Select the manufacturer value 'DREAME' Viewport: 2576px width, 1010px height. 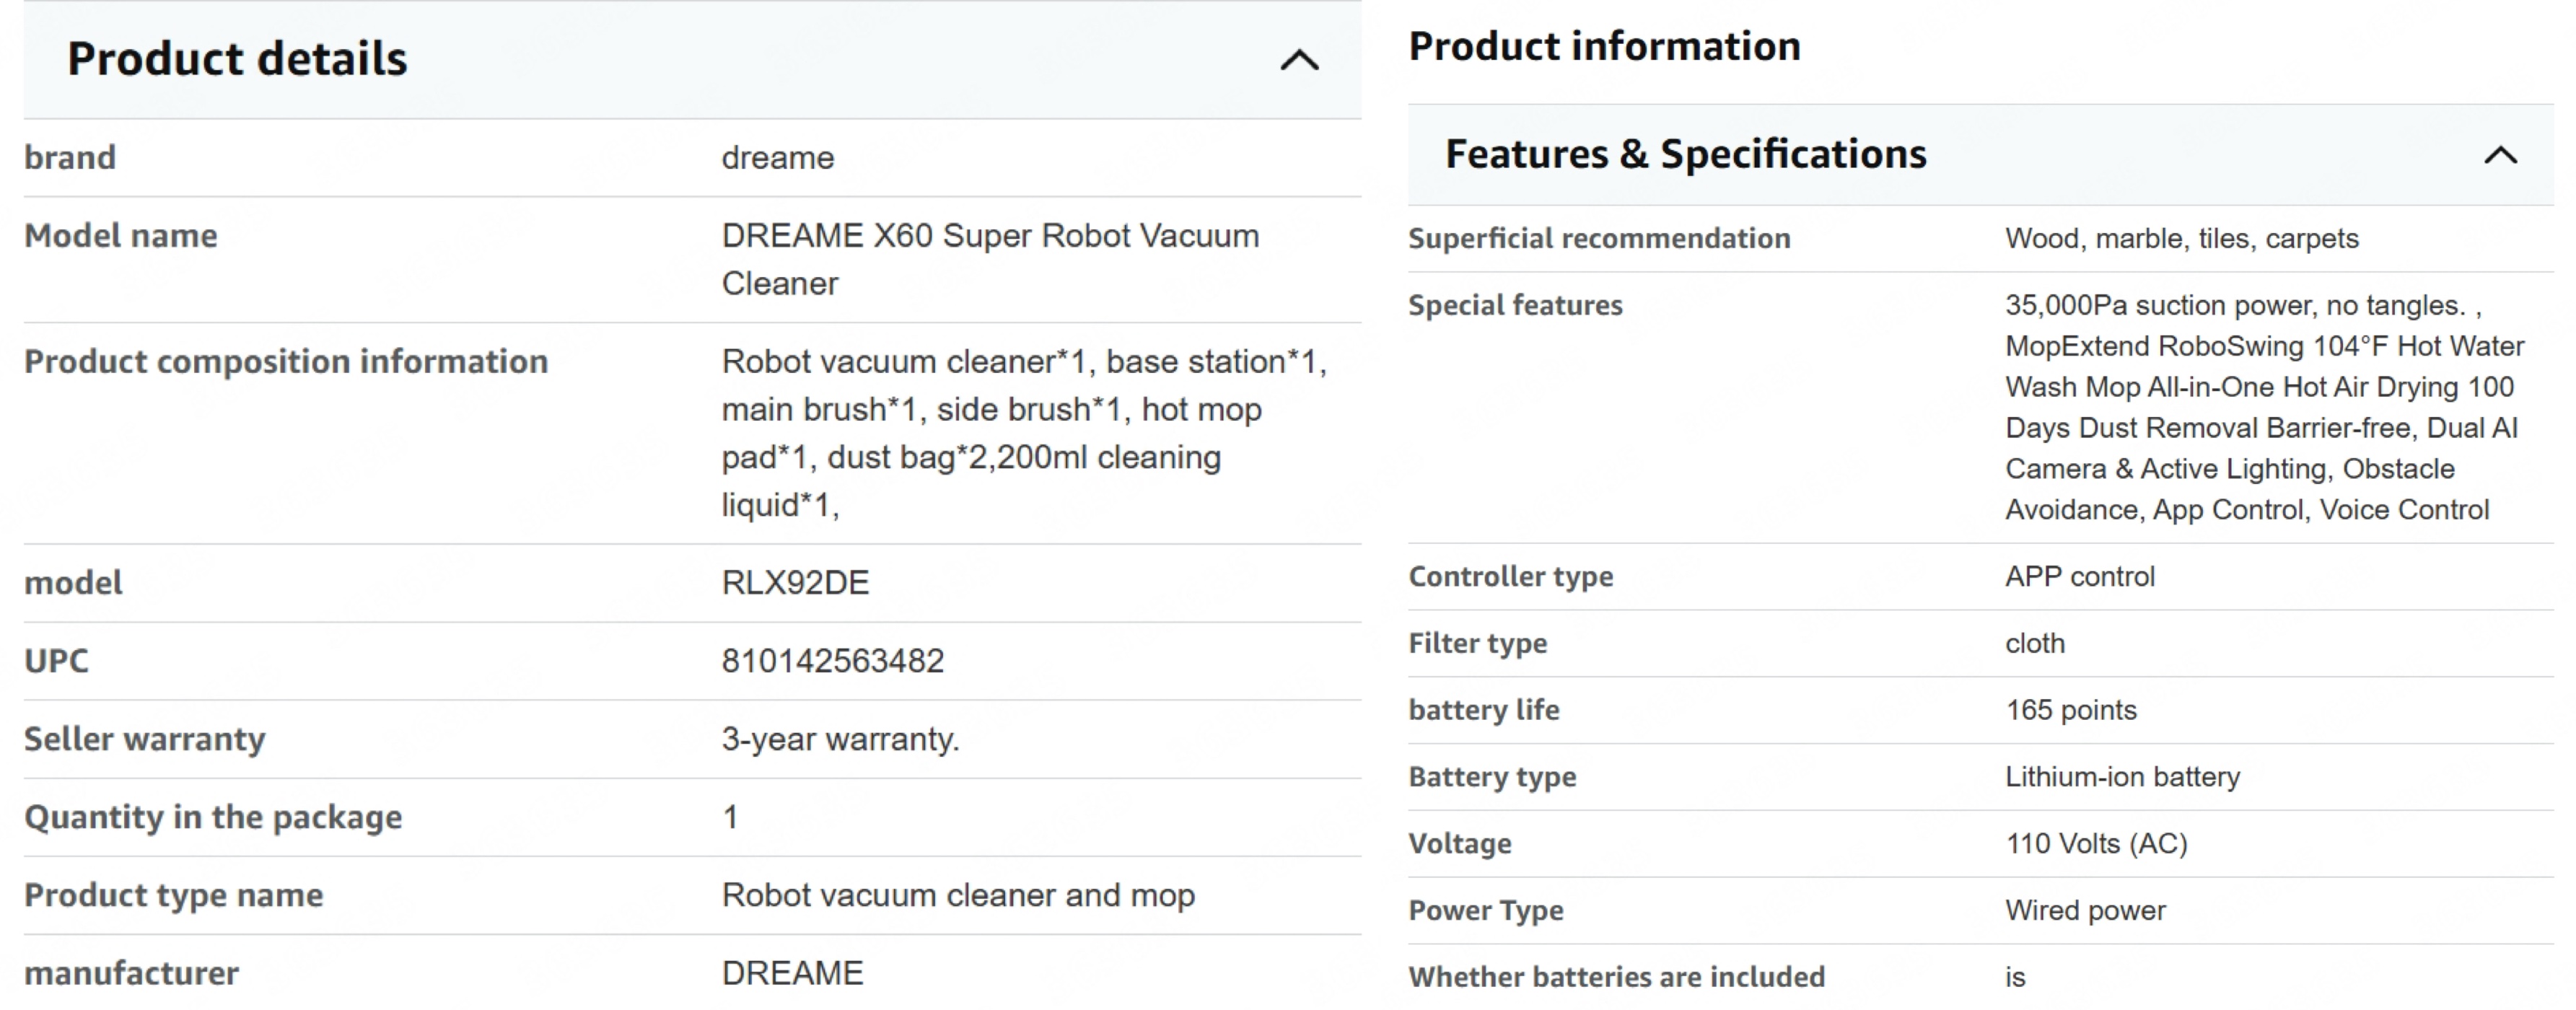[793, 973]
